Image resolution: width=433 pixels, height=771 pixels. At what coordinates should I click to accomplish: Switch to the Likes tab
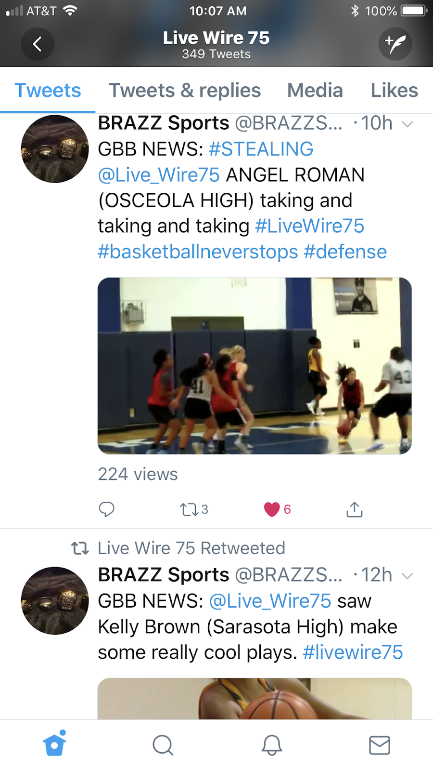(395, 91)
